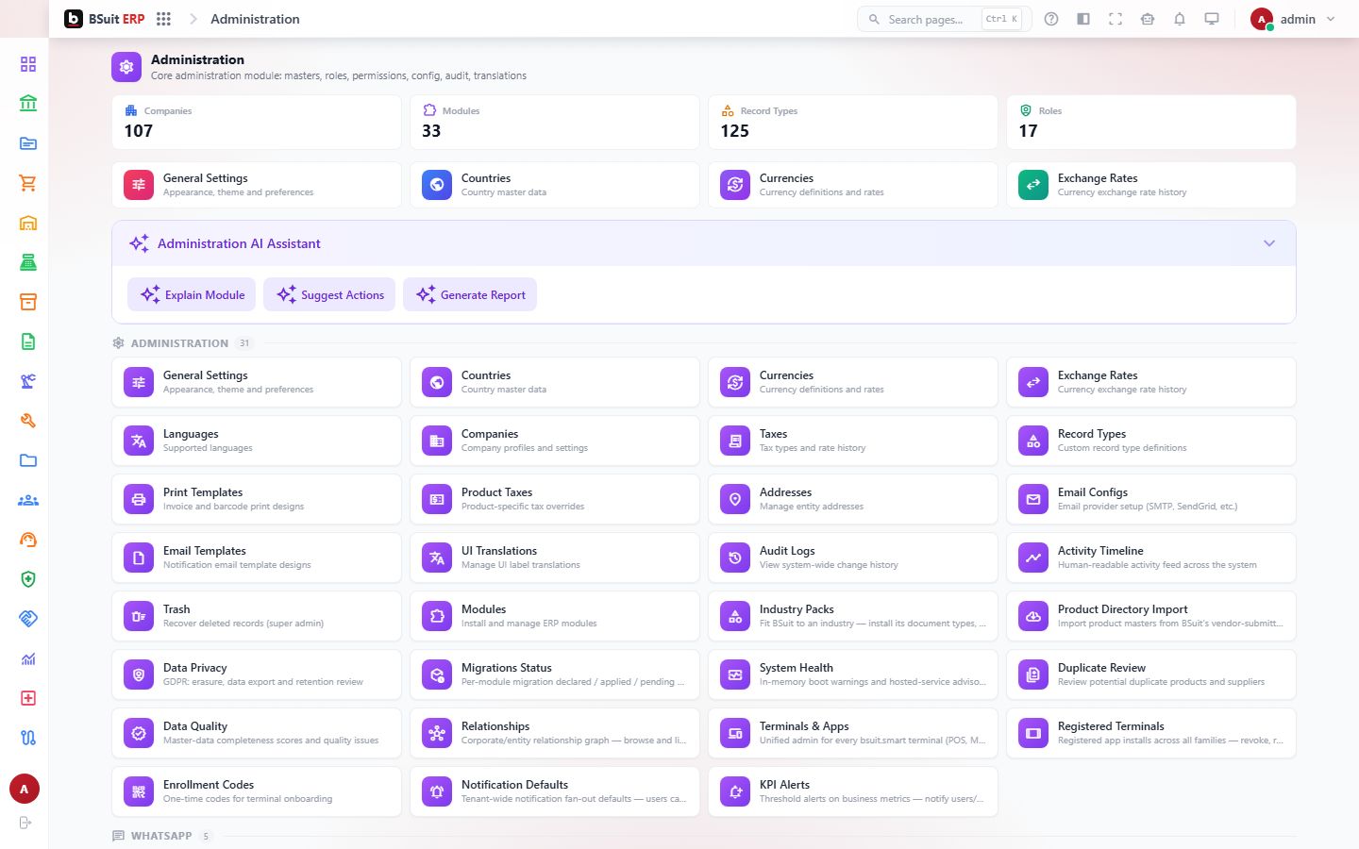Click the Explain Module button

(193, 294)
